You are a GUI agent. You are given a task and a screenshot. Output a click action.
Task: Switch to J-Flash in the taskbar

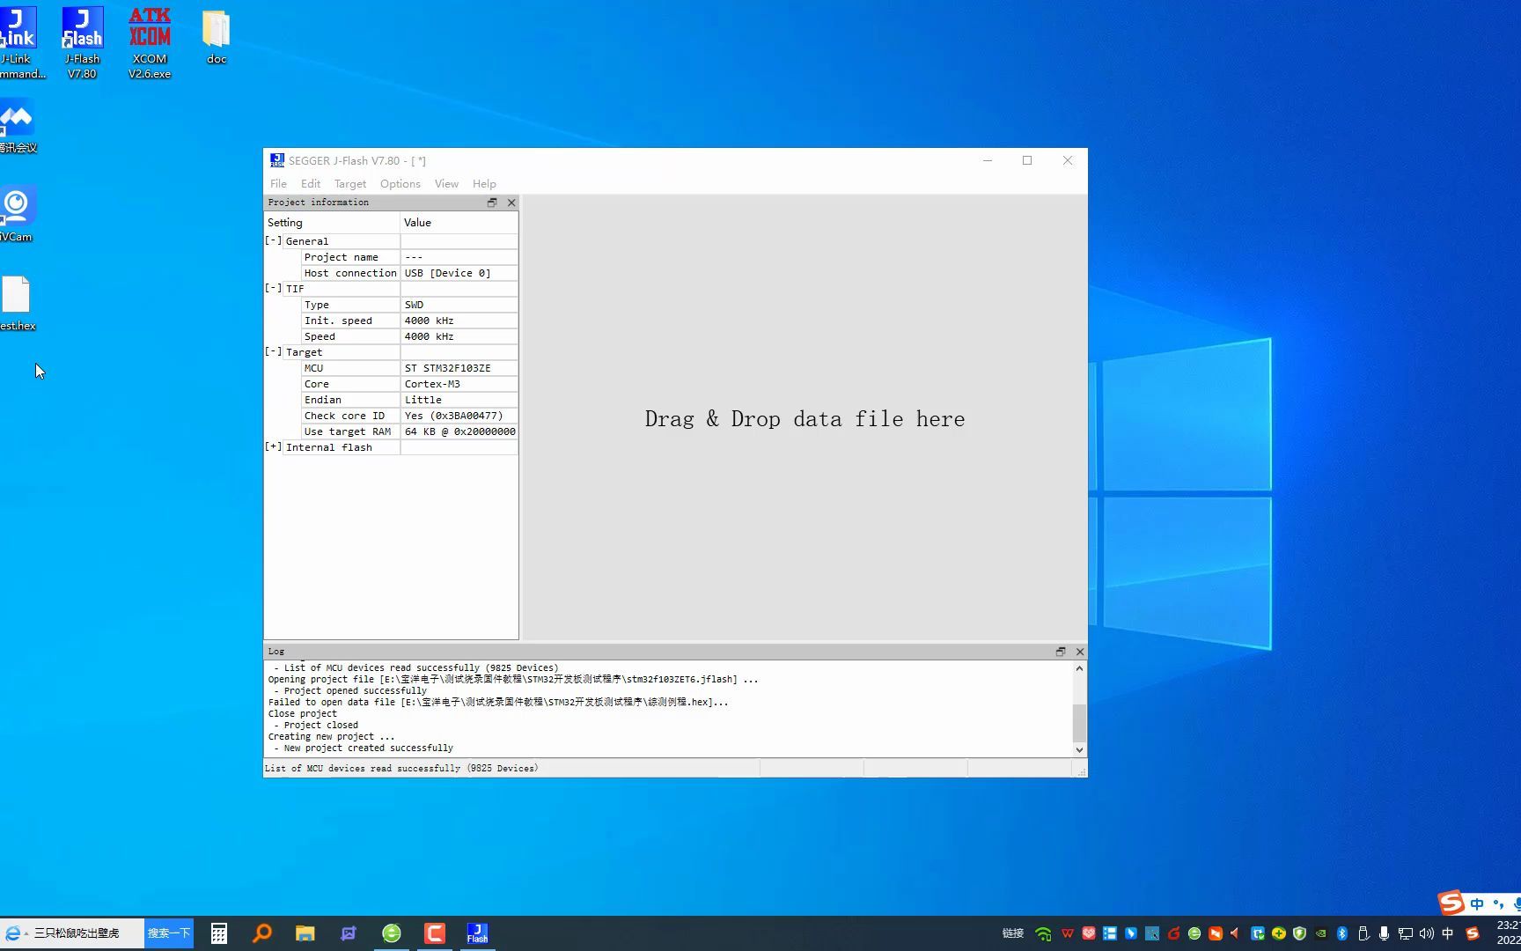pyautogui.click(x=478, y=933)
